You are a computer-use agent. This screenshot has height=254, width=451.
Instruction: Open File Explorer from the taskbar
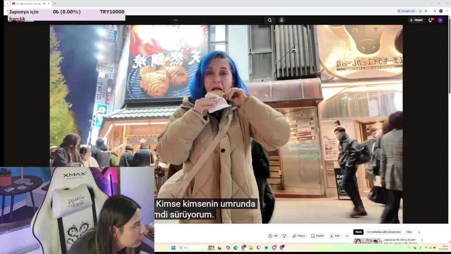(251, 248)
